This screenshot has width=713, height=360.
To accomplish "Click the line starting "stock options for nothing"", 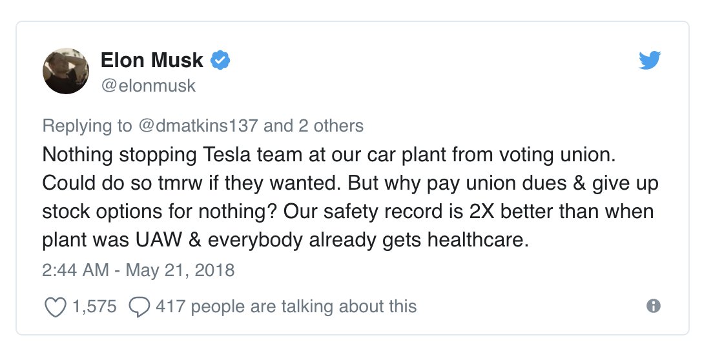I will tap(348, 212).
